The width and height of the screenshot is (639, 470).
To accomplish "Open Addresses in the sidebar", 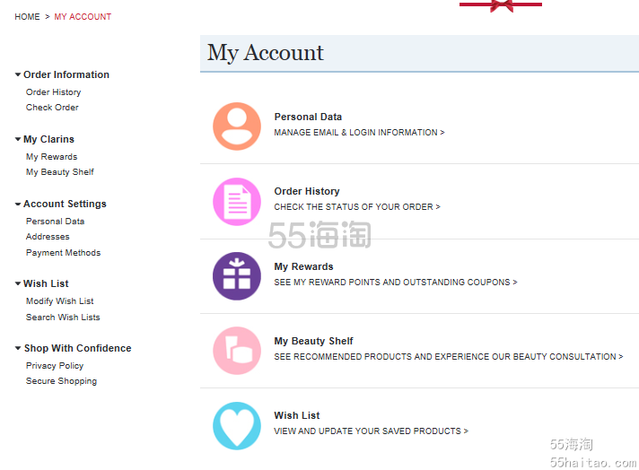I will tap(48, 237).
